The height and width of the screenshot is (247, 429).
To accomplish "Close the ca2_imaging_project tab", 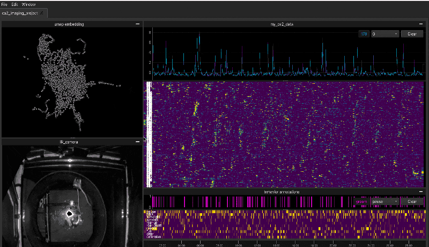I will point(42,13).
